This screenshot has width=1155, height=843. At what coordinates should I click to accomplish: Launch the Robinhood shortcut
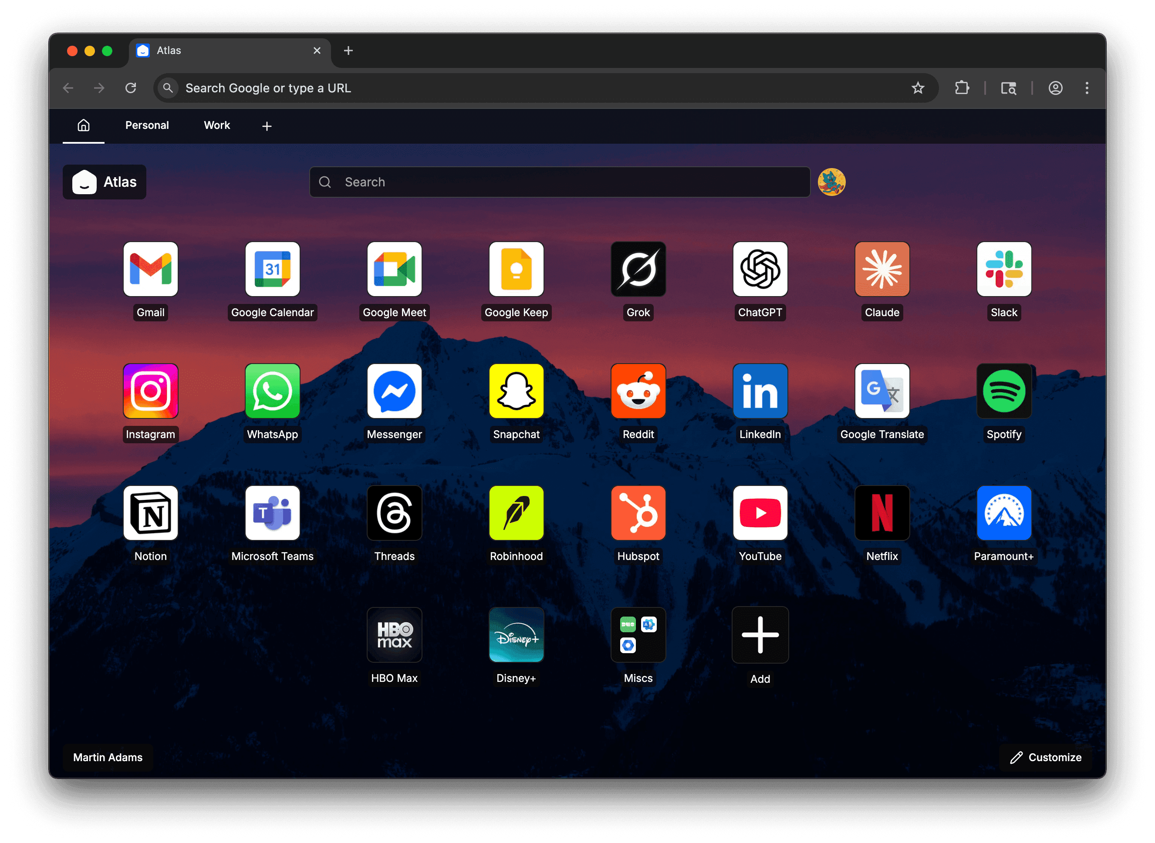click(x=517, y=513)
